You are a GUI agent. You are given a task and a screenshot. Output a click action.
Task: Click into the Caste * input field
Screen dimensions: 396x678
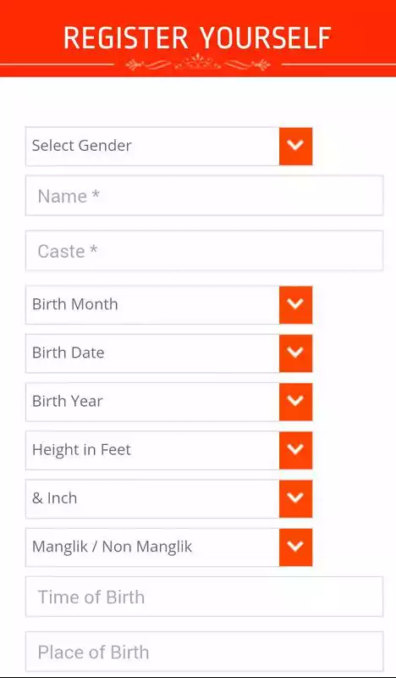click(204, 250)
